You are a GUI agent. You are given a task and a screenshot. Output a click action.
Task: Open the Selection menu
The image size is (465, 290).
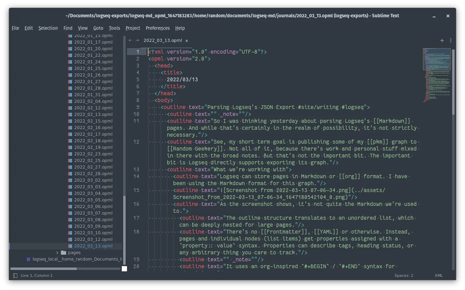(48, 28)
